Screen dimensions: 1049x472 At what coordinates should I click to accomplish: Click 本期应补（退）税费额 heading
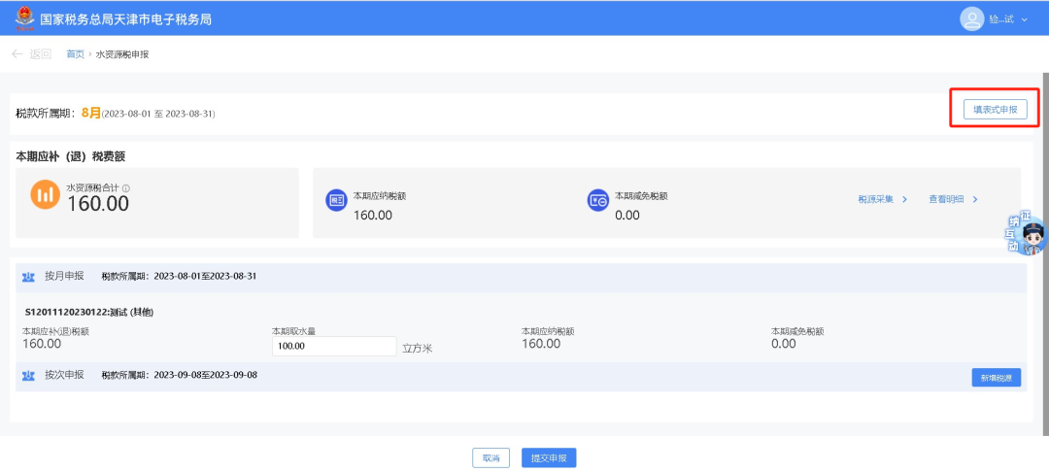click(71, 156)
